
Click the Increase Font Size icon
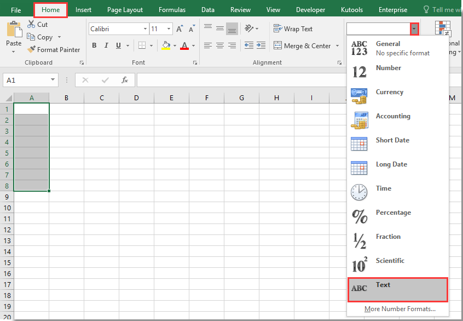click(x=180, y=29)
